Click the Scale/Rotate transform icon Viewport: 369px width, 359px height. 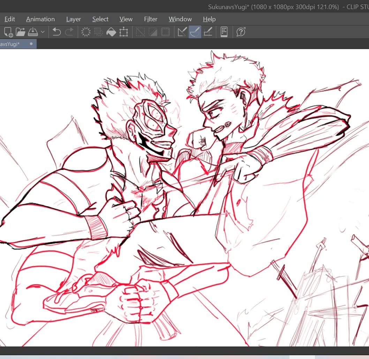tap(123, 32)
